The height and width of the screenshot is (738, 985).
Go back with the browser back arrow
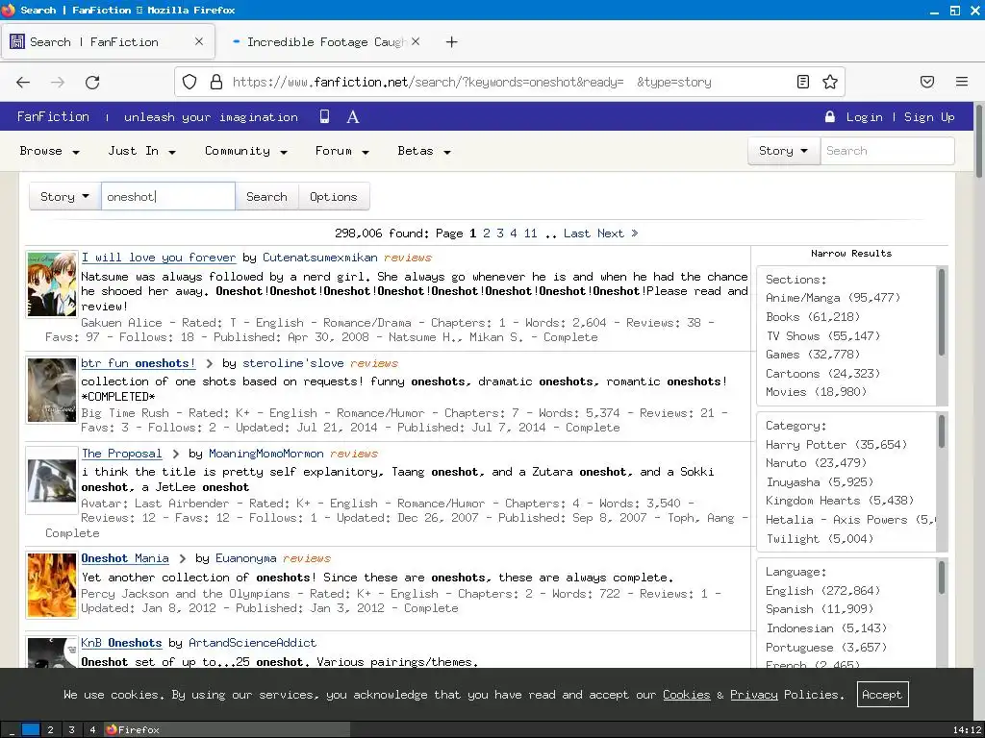[x=23, y=83]
